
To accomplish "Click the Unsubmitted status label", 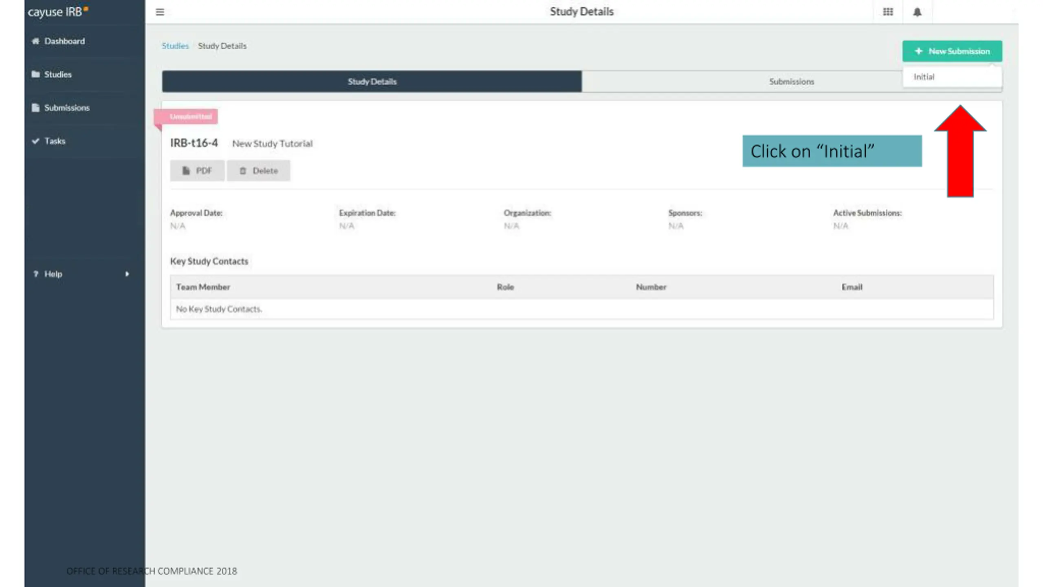I will 190,117.
